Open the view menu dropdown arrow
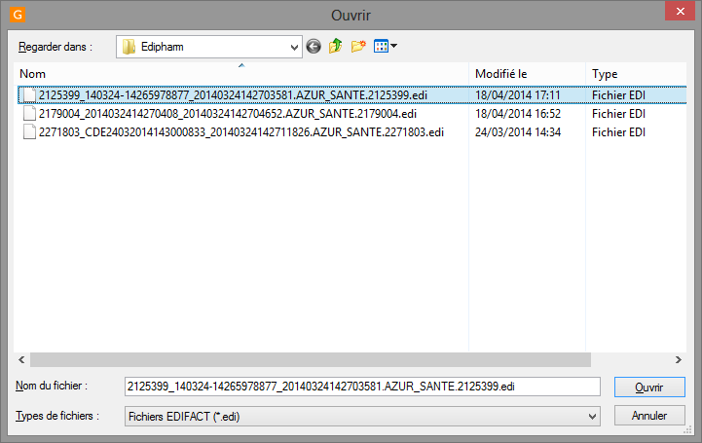The width and height of the screenshot is (702, 443). (394, 46)
